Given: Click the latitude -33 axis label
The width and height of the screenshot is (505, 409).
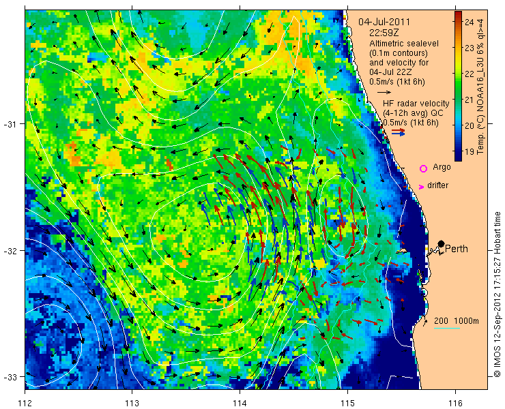Looking at the screenshot, I should pos(10,376).
